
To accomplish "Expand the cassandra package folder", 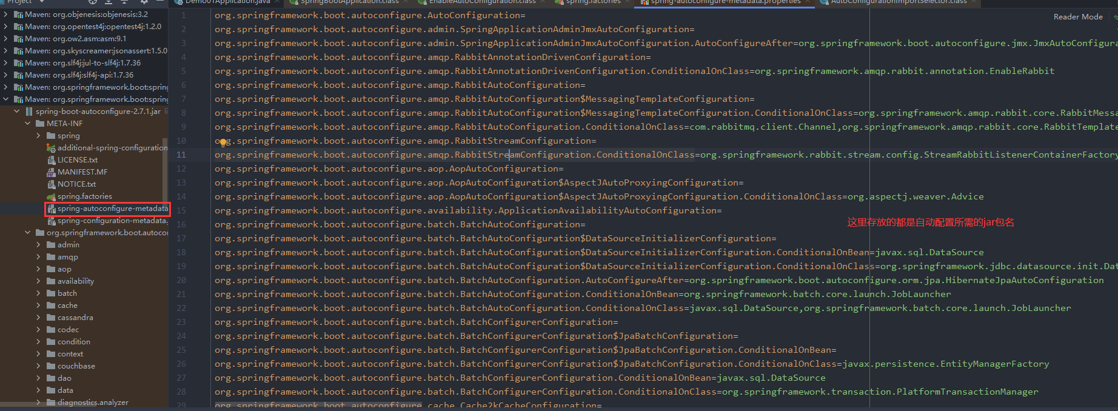I will click(39, 318).
